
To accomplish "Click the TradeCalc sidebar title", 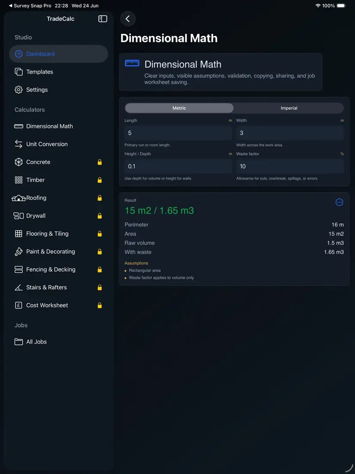I will coord(60,19).
